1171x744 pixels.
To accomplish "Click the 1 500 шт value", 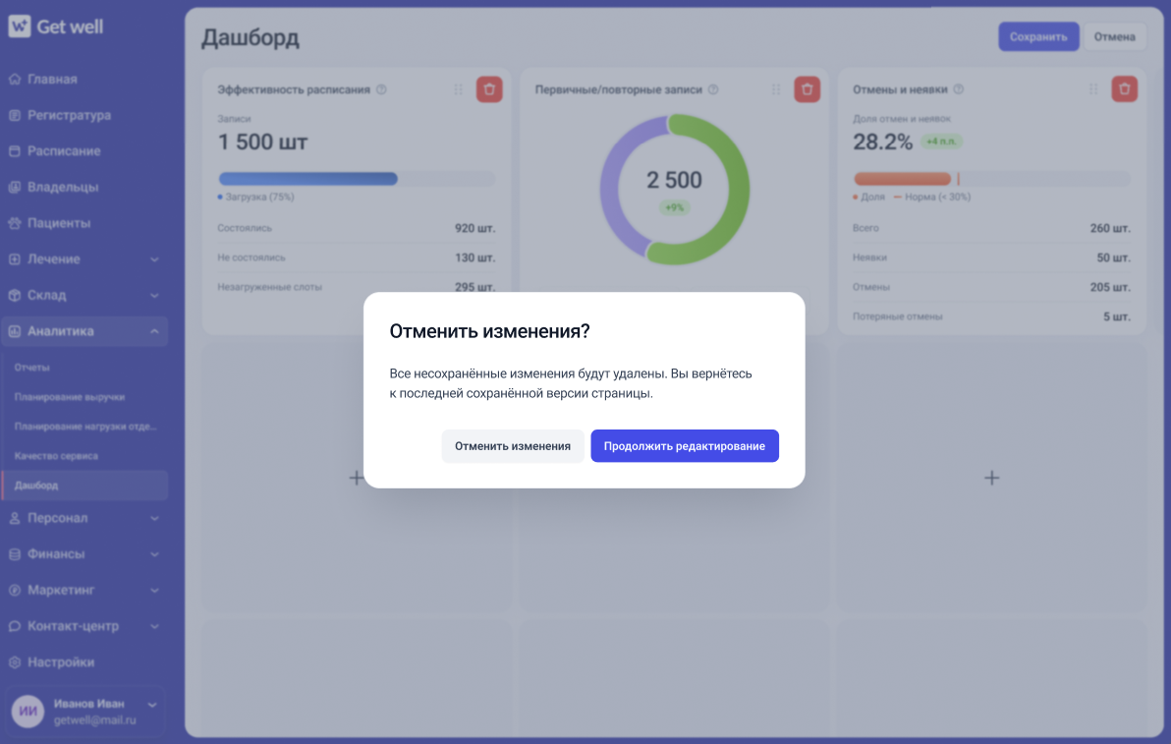I will point(262,142).
